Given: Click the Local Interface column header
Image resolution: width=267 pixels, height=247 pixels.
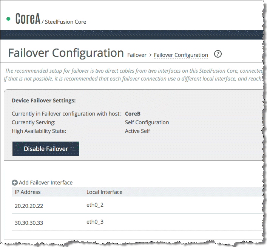Looking at the screenshot, I should (x=104, y=192).
